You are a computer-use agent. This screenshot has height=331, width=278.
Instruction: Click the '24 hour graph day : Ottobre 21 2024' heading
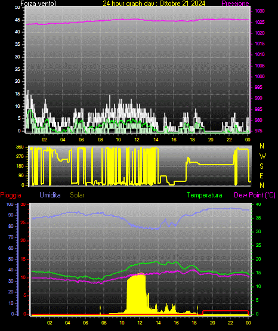154,4
